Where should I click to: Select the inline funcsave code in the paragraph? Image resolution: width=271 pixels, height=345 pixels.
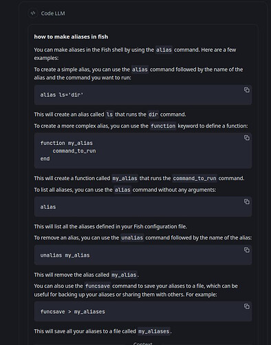98,286
